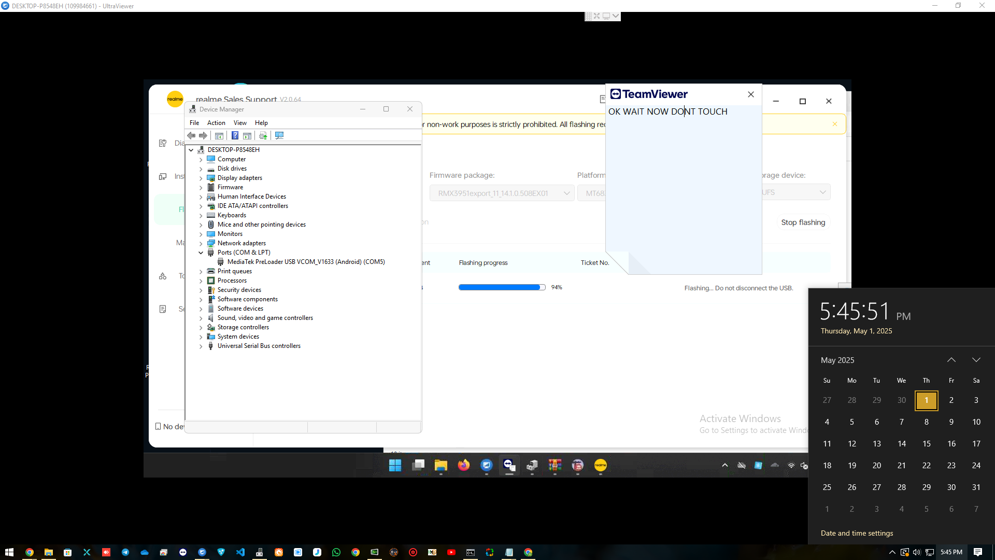
Task: Open Date and time settings link
Action: click(x=857, y=533)
